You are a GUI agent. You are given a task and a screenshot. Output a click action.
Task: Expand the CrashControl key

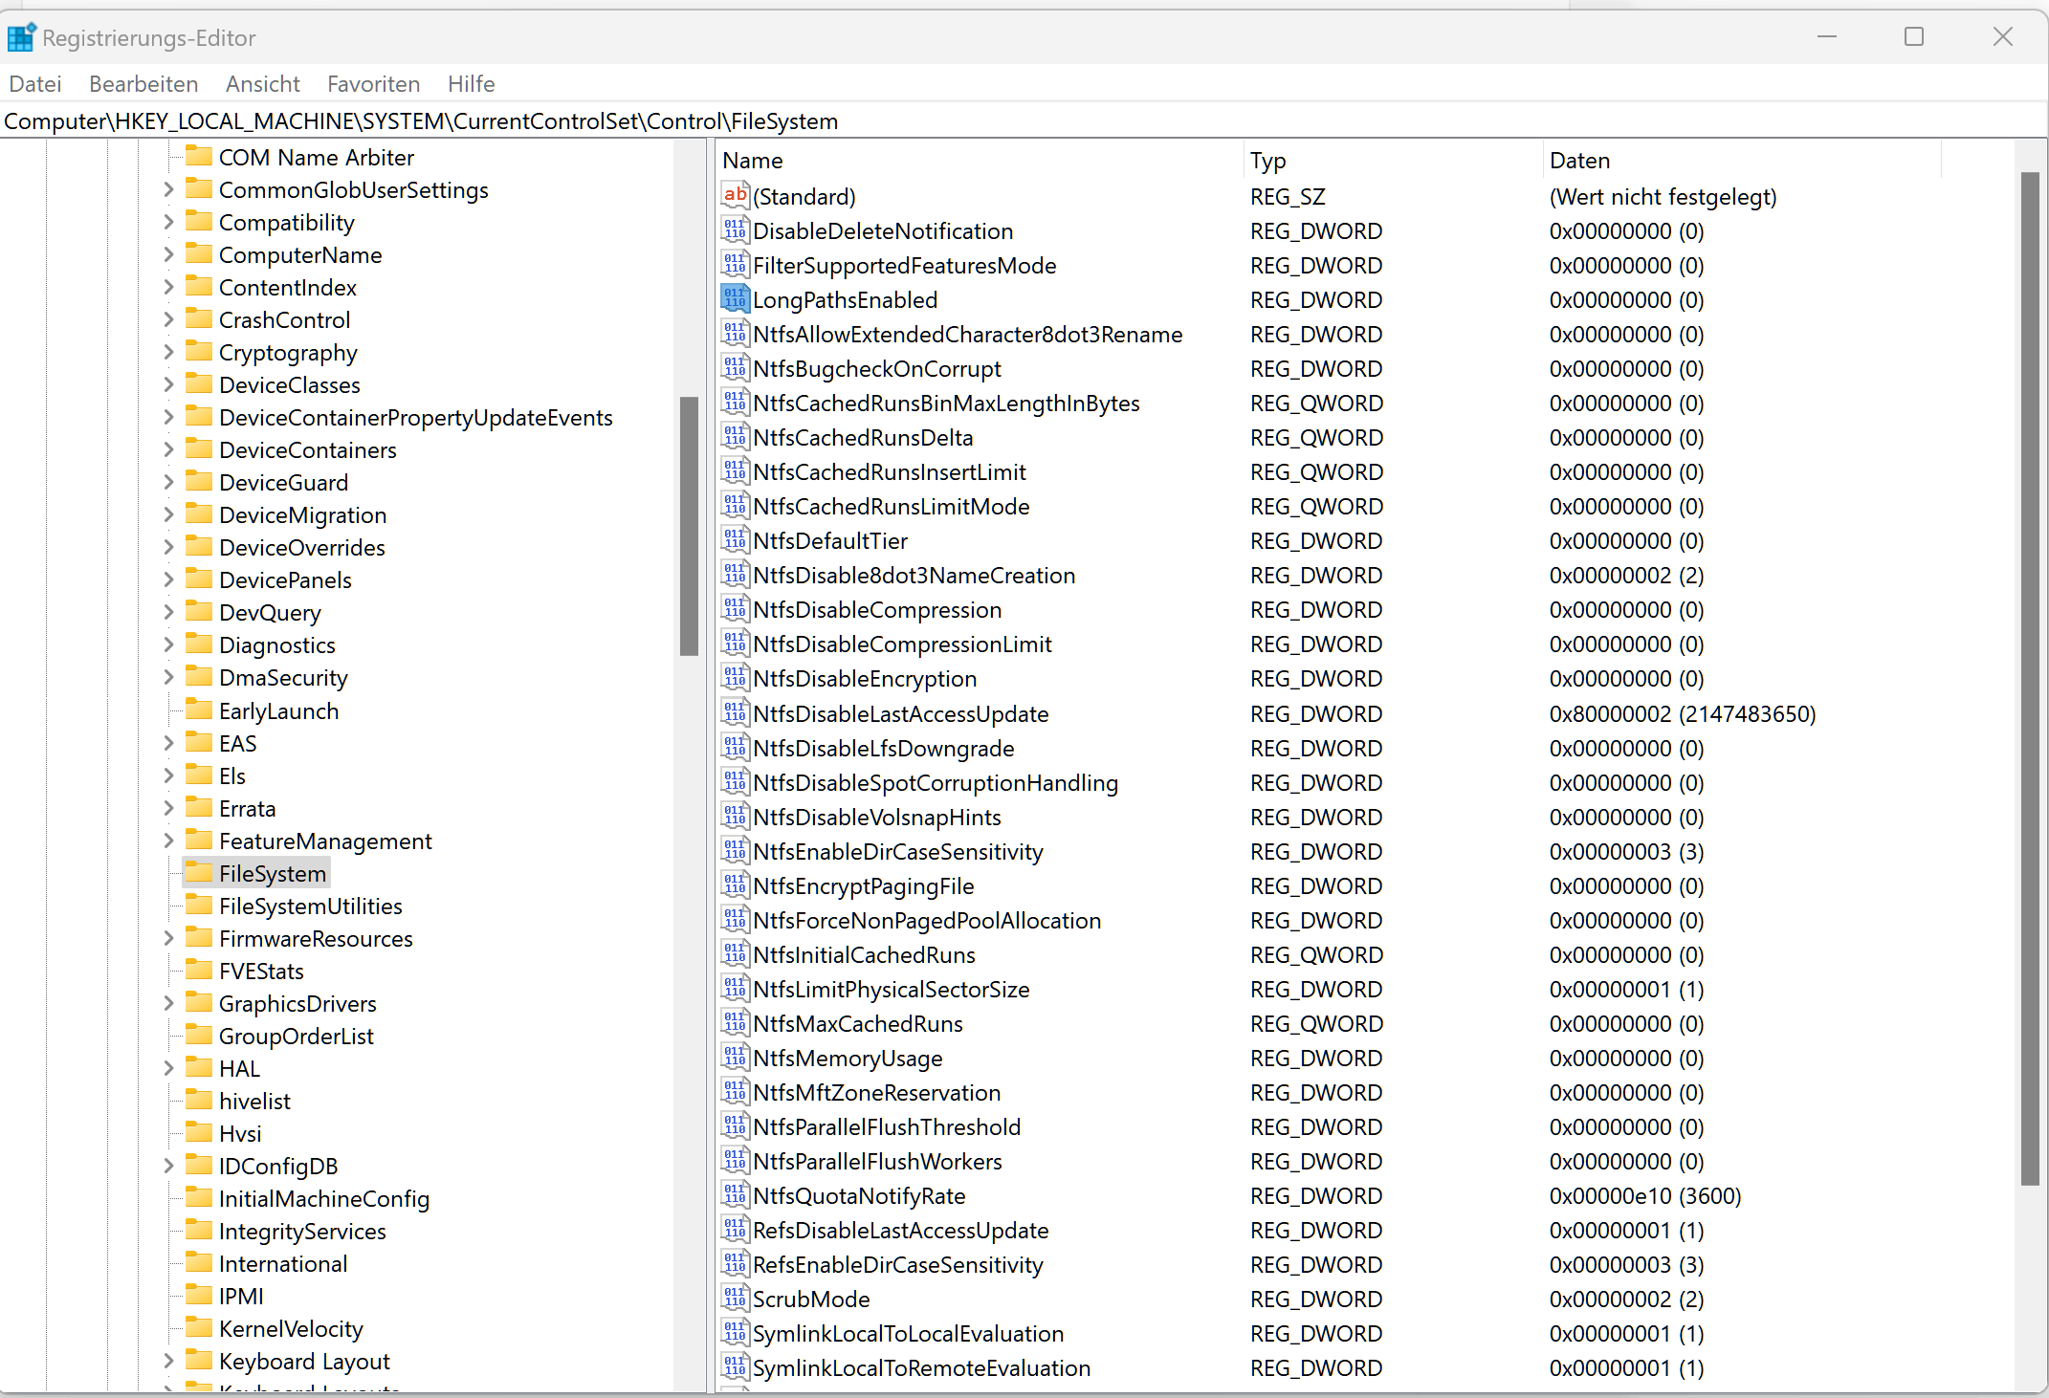tap(168, 319)
